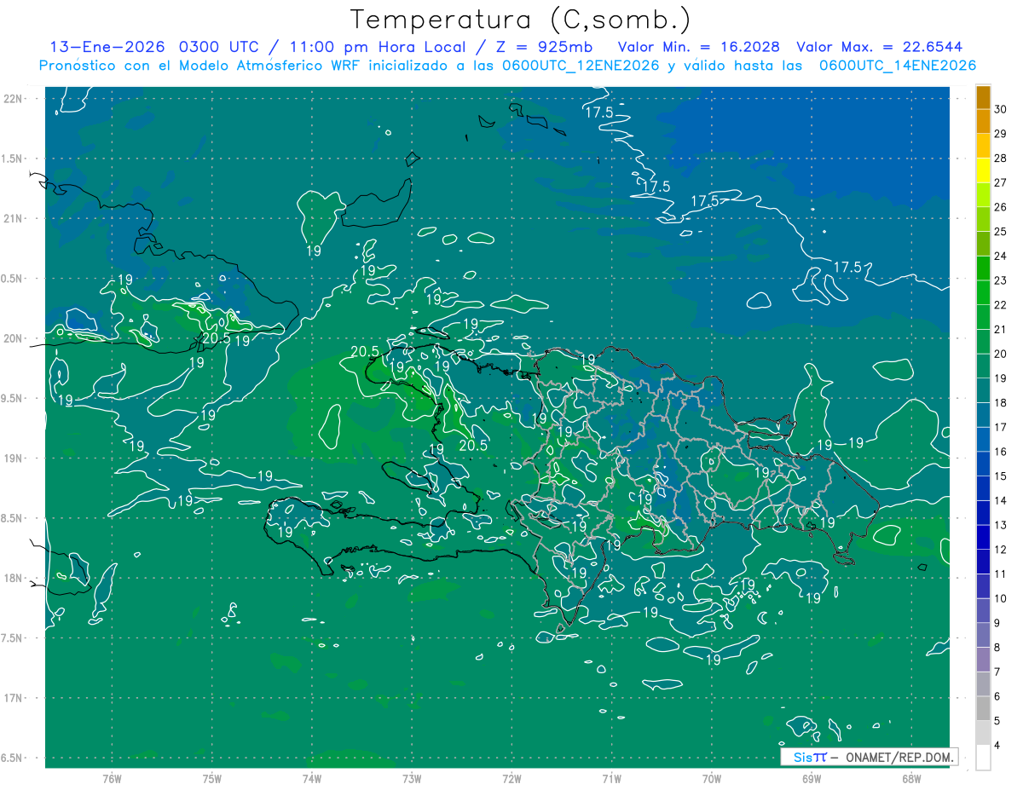The image size is (1023, 790).
Task: Select the date text "13-Ene-2026"
Action: point(107,47)
